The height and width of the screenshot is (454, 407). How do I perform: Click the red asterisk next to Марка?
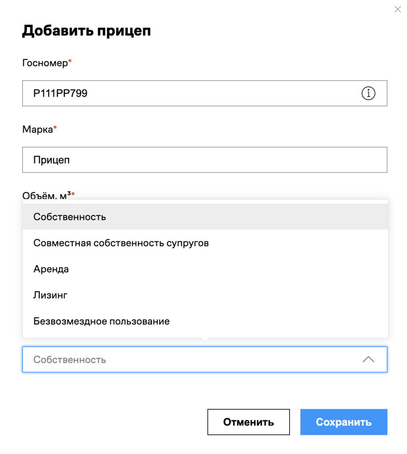coord(55,127)
